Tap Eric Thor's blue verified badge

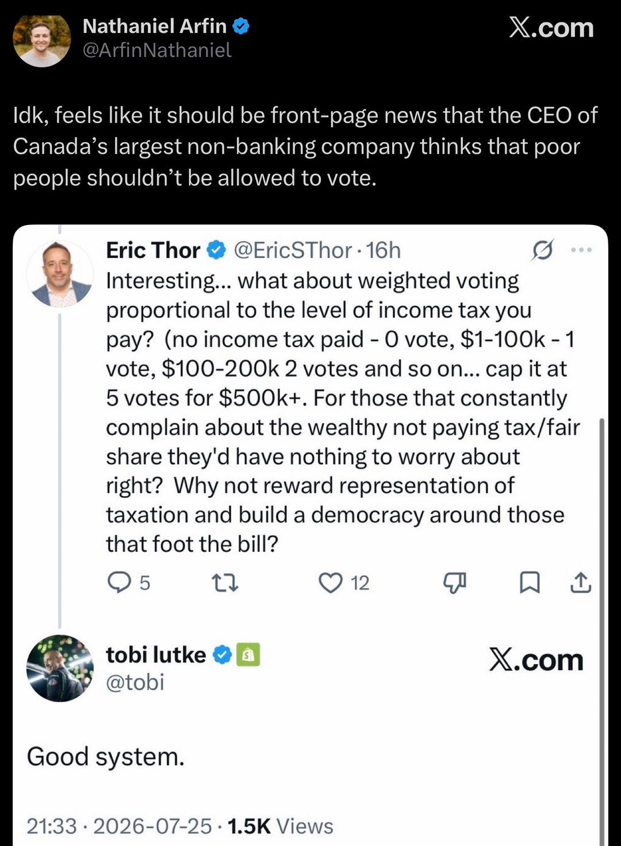[x=216, y=250]
